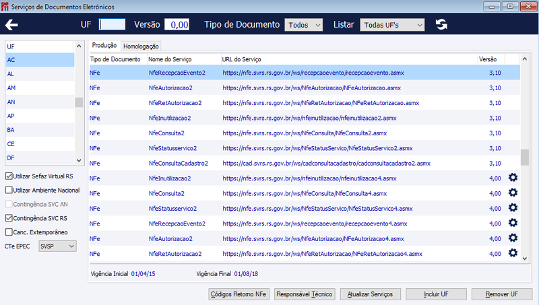Select AP in the UF list

coord(40,116)
